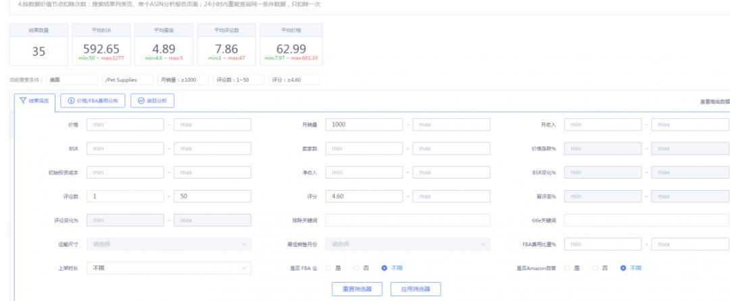Click the BSR变化% max field

[x=690, y=172]
